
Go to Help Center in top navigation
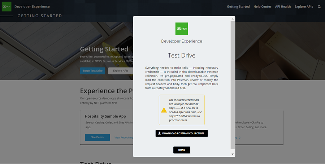[x=262, y=7]
